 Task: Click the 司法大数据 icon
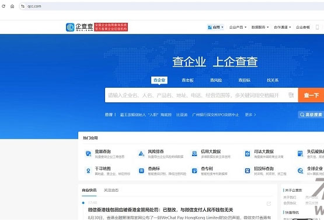tap(248, 154)
